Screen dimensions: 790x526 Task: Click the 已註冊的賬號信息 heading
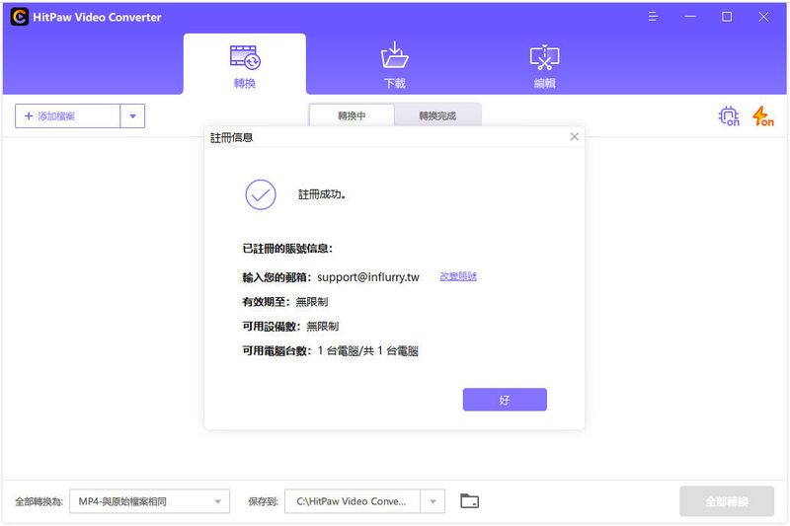point(287,248)
